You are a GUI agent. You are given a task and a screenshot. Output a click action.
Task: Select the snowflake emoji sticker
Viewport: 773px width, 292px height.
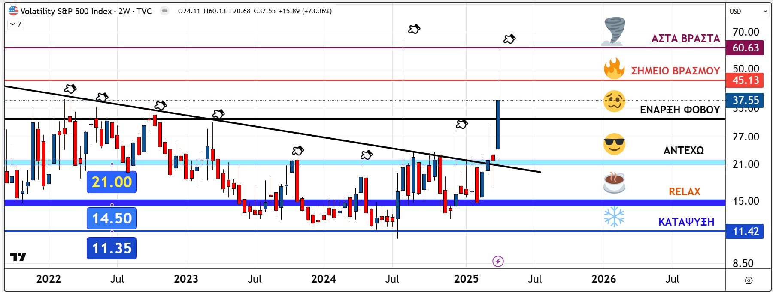click(x=614, y=216)
